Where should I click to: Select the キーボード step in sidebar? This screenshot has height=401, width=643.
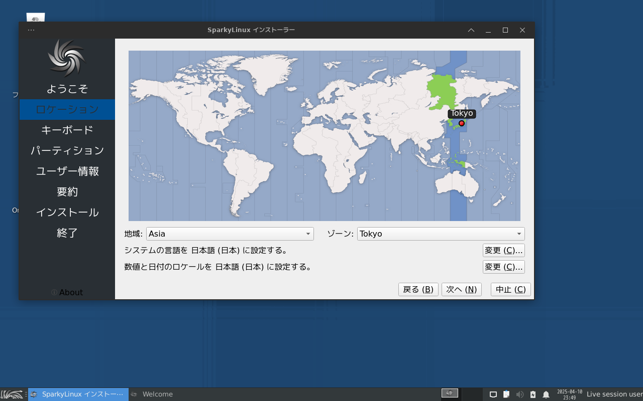pos(67,130)
